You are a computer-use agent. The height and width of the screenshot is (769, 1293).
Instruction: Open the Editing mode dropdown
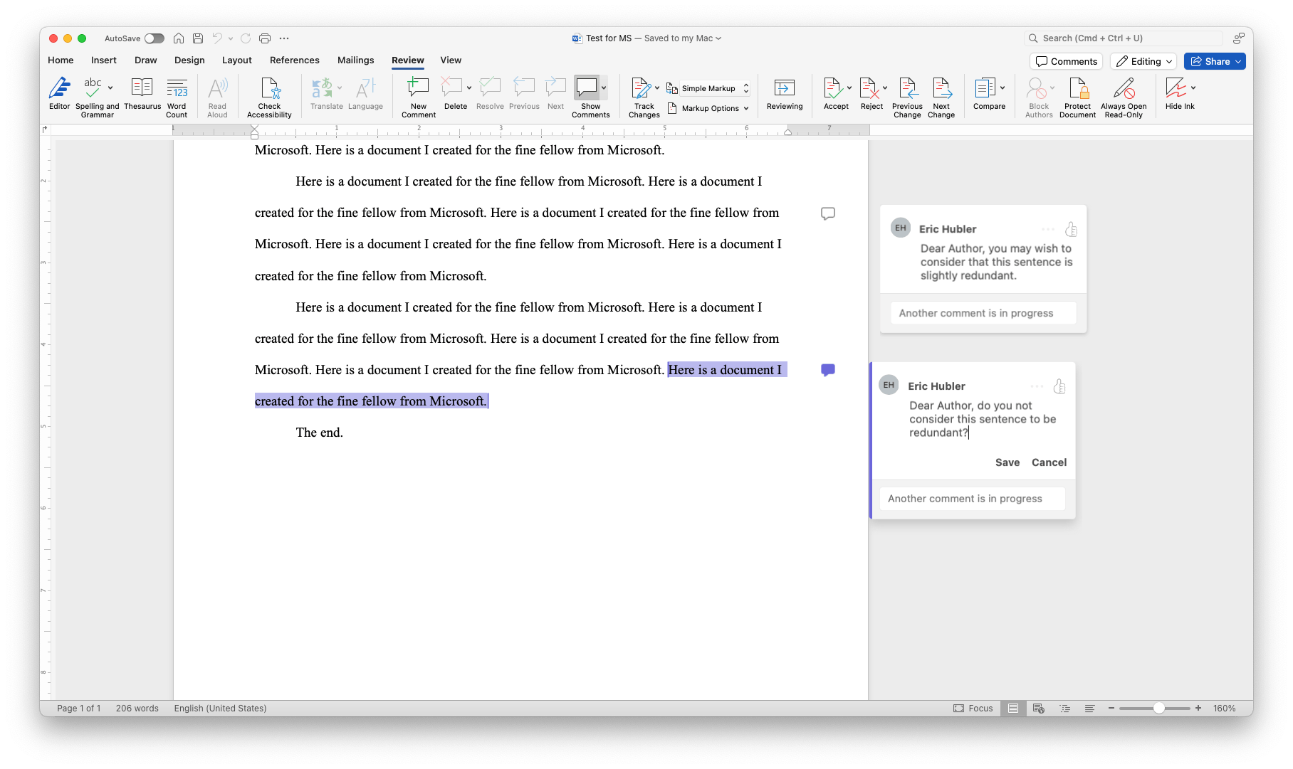pos(1143,61)
